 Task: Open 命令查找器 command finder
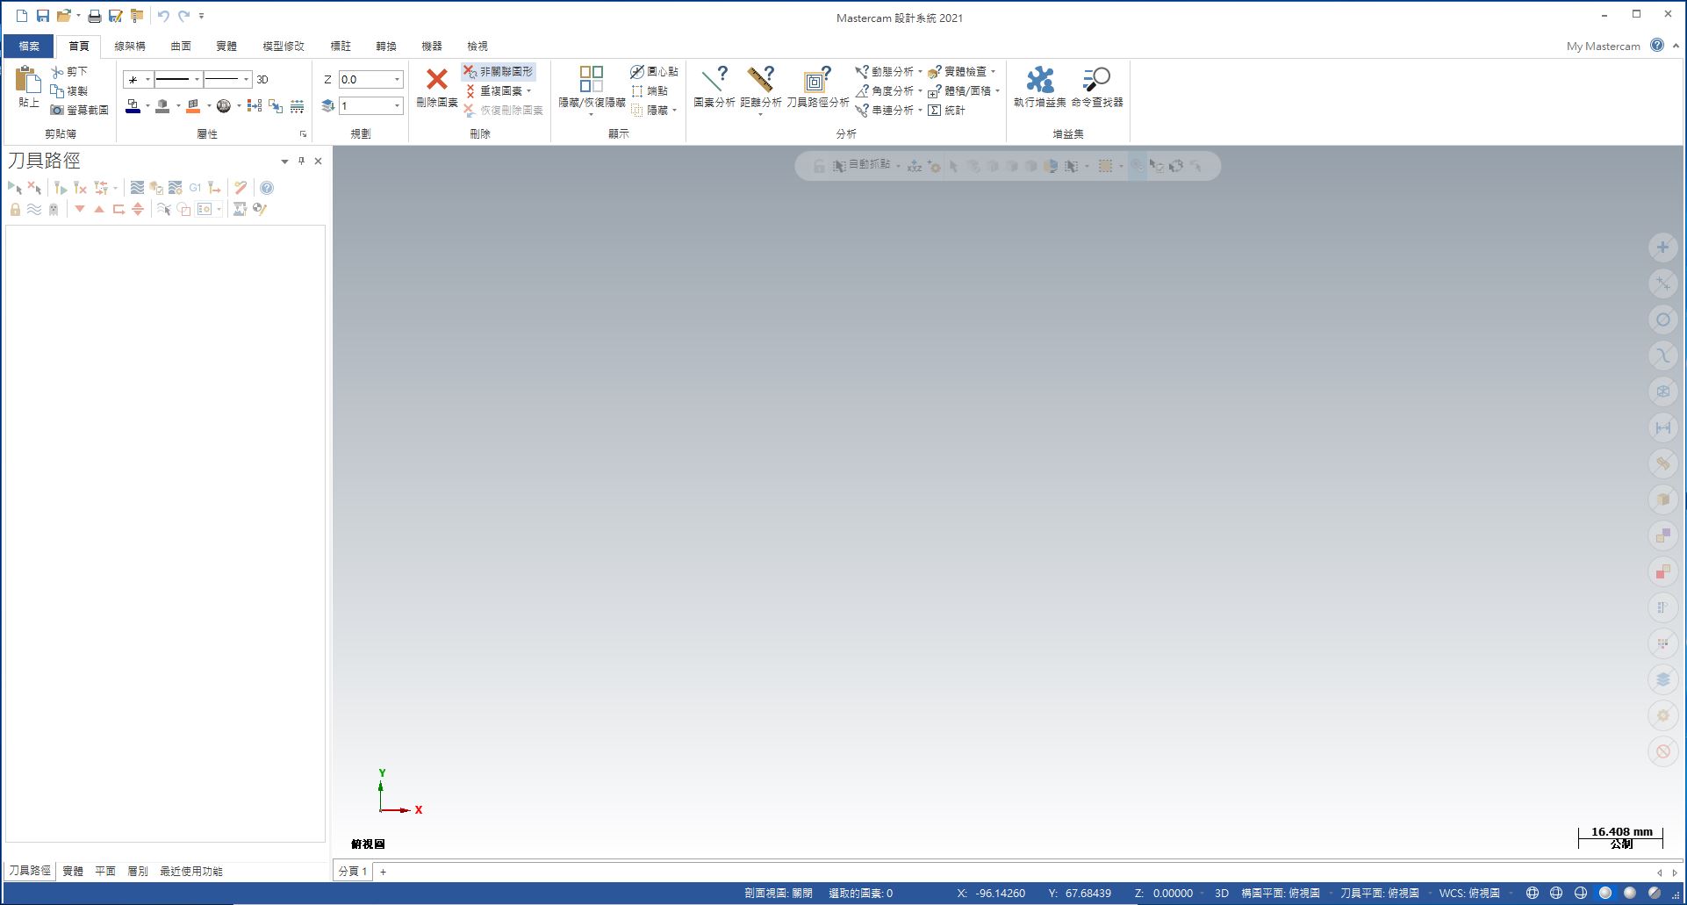(1096, 87)
